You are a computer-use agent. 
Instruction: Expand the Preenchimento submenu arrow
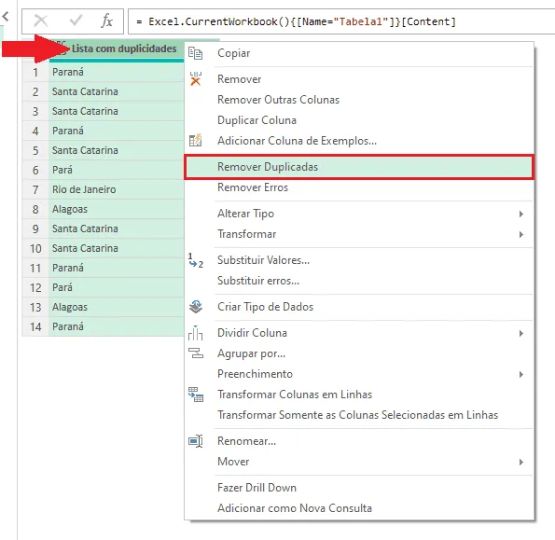(x=521, y=374)
